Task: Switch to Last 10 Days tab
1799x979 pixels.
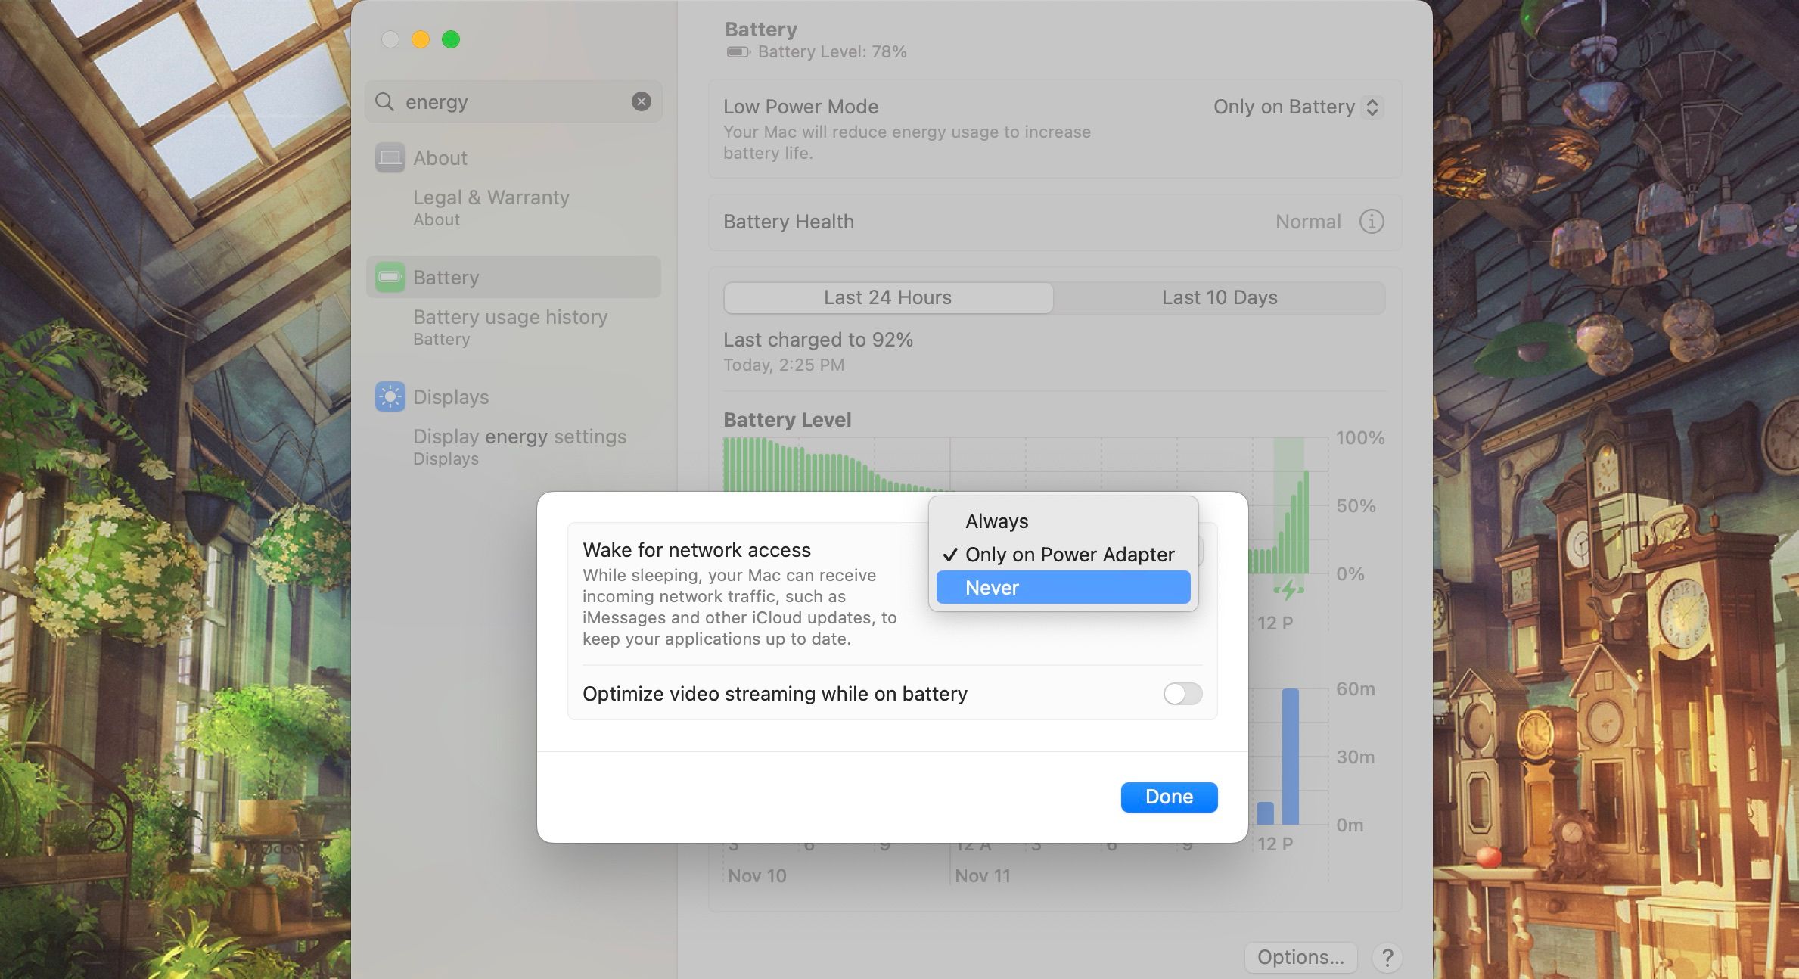Action: 1220,295
